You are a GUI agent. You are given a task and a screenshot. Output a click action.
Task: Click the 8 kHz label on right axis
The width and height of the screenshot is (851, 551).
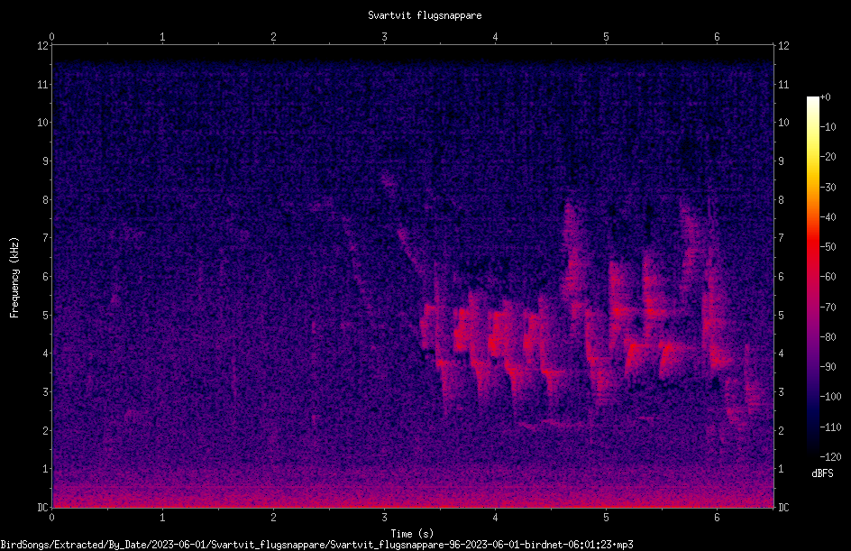[x=781, y=200]
